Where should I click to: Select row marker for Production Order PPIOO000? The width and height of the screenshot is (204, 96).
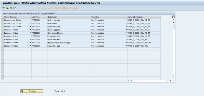[2, 23]
